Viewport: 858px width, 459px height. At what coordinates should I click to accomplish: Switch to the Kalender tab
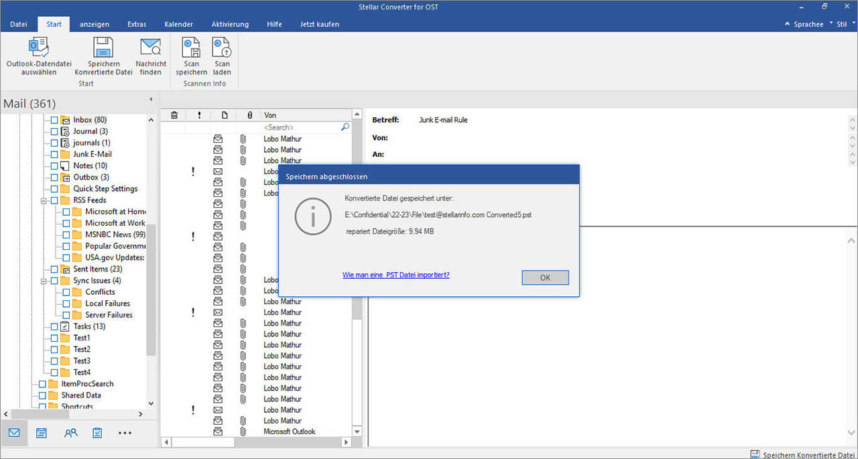(x=179, y=24)
